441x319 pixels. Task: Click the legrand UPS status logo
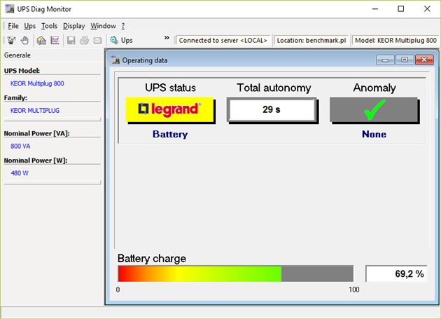(x=169, y=109)
